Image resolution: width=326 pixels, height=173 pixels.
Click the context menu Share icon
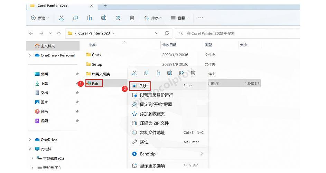click(x=181, y=73)
